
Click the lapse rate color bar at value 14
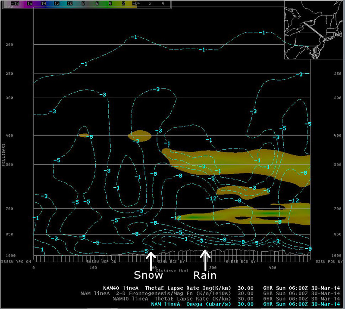44,3
